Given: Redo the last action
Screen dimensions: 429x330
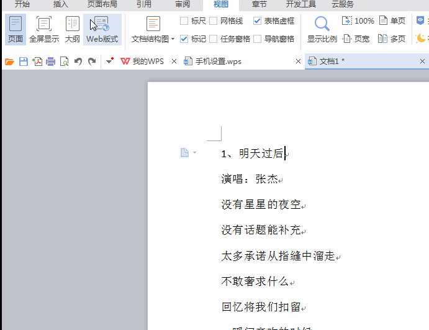Looking at the screenshot, I should point(92,62).
